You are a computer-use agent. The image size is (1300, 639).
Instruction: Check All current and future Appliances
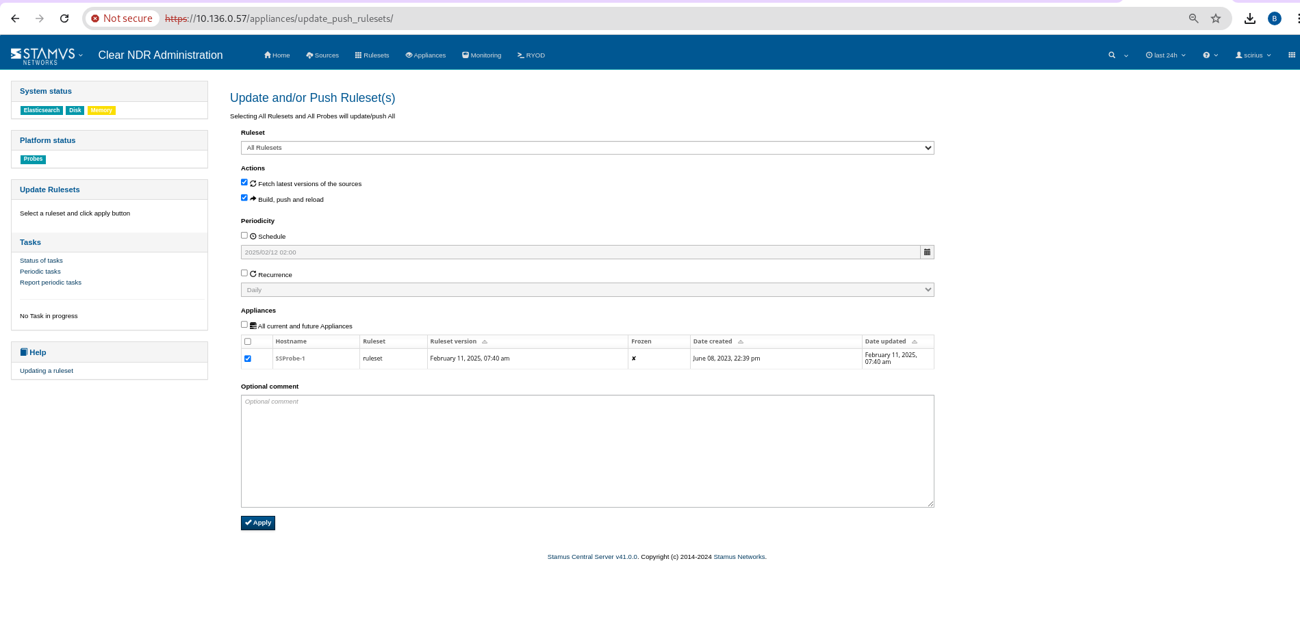(x=244, y=325)
